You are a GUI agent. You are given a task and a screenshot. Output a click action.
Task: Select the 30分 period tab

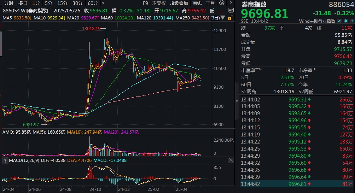77,3
